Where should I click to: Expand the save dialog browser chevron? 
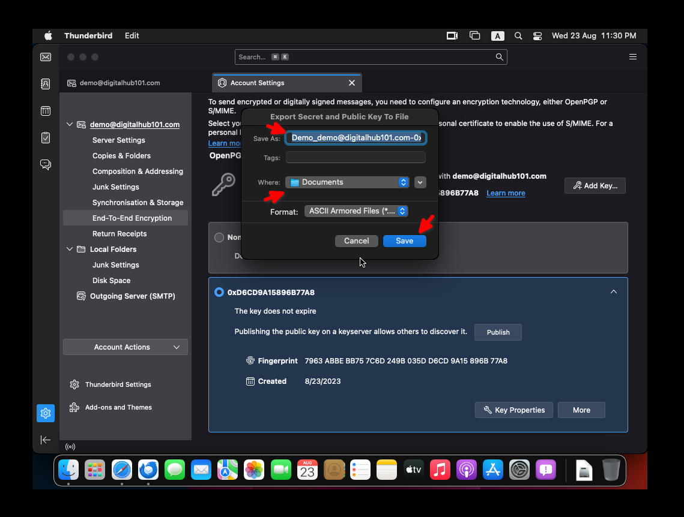pyautogui.click(x=420, y=182)
